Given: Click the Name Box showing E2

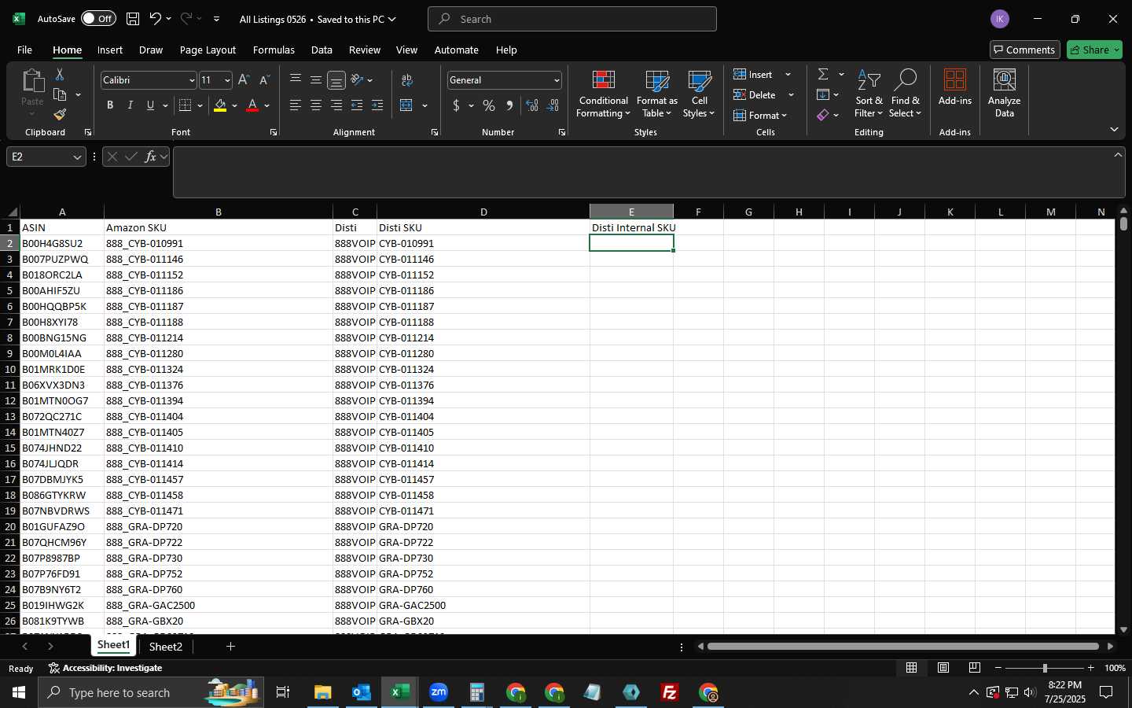Looking at the screenshot, I should [x=46, y=157].
